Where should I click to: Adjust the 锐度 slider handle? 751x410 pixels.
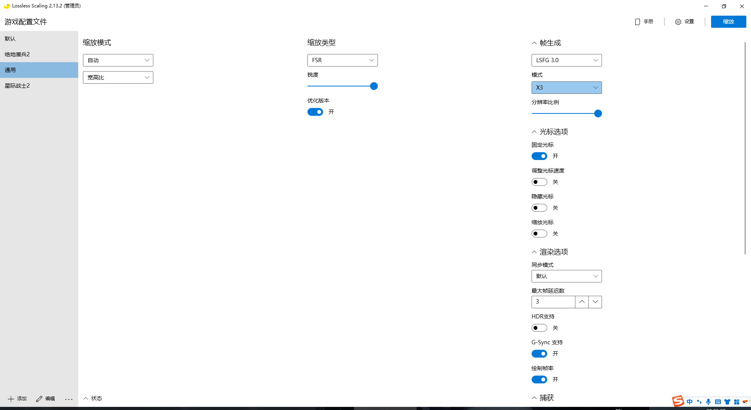374,86
